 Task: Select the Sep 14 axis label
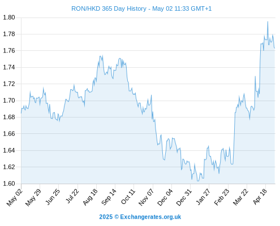pos(109,197)
